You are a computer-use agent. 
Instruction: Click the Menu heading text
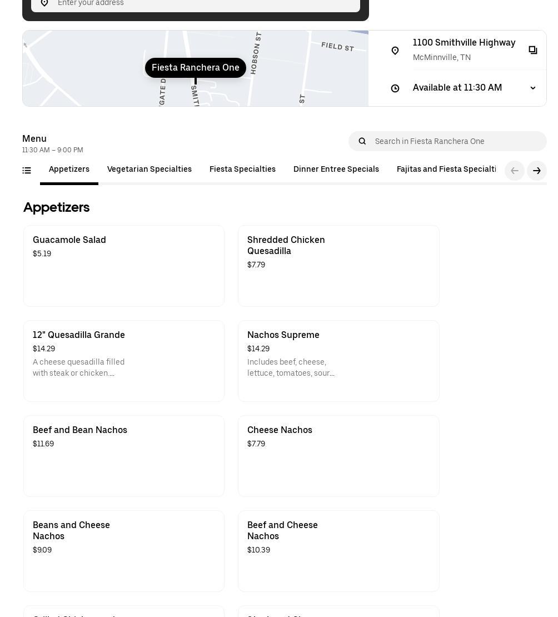click(34, 138)
